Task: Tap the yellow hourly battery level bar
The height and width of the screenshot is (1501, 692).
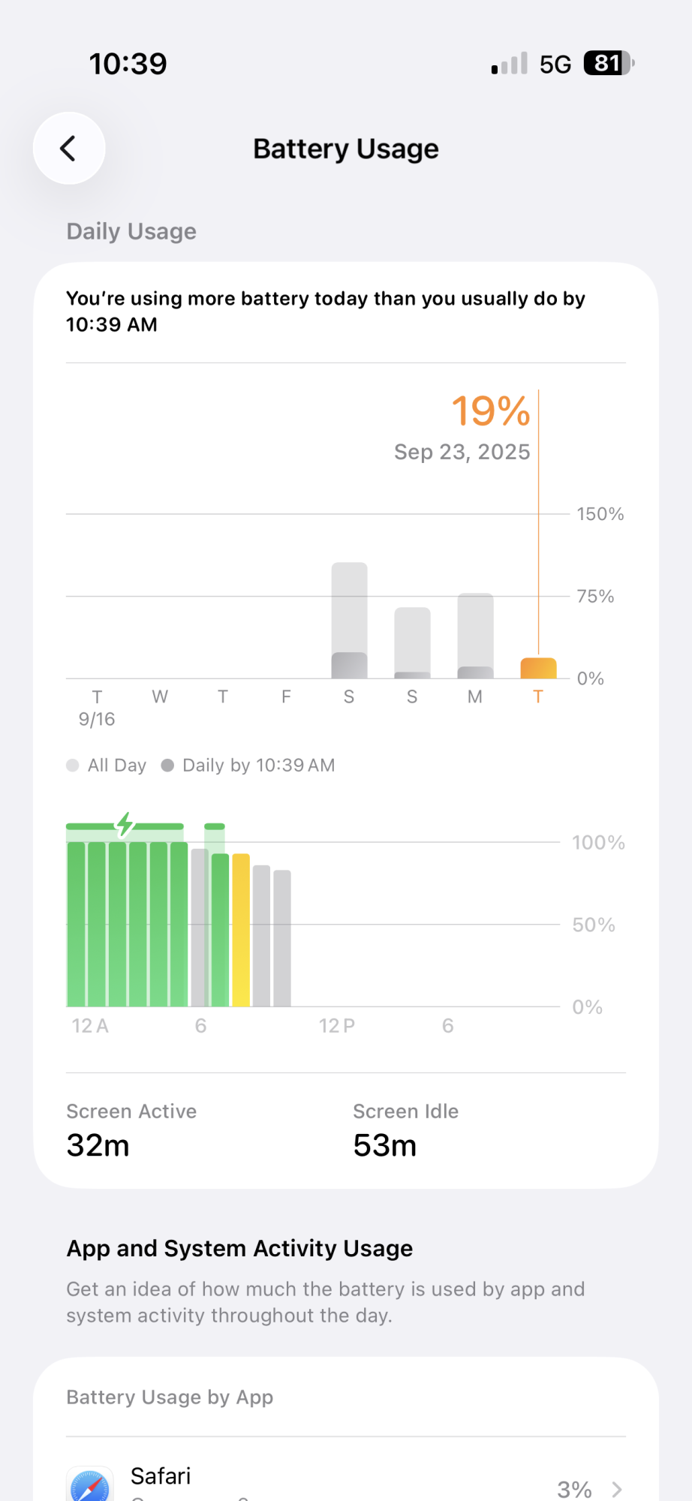Action: (241, 931)
